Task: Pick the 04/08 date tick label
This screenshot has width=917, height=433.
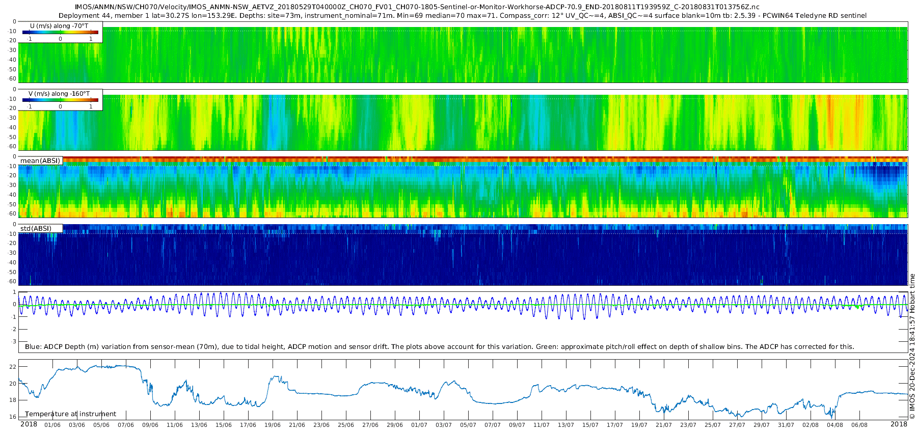Action: [x=835, y=425]
